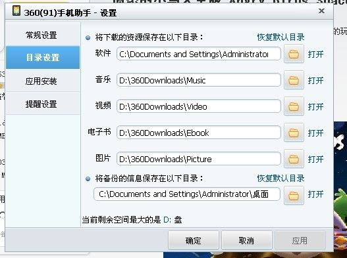
Task: Close the settings dialog
Action: [x=321, y=11]
